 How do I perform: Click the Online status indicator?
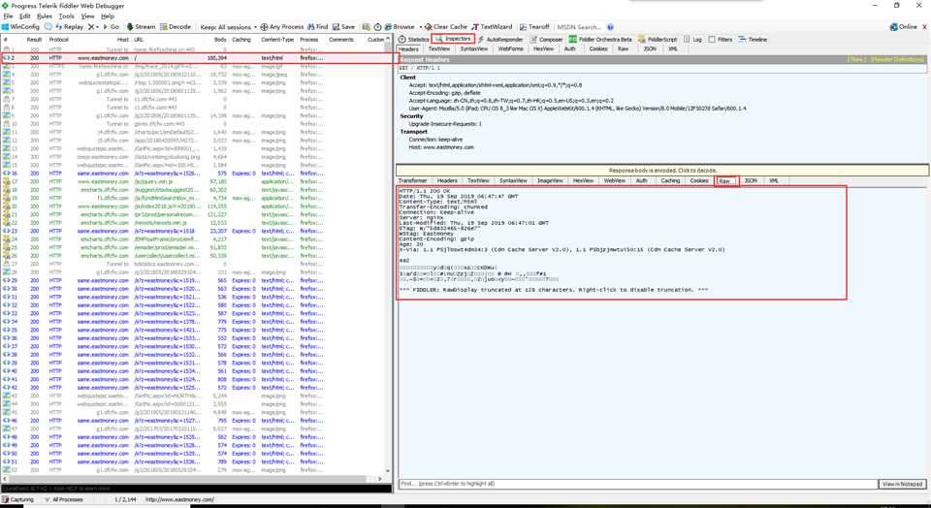(x=903, y=27)
